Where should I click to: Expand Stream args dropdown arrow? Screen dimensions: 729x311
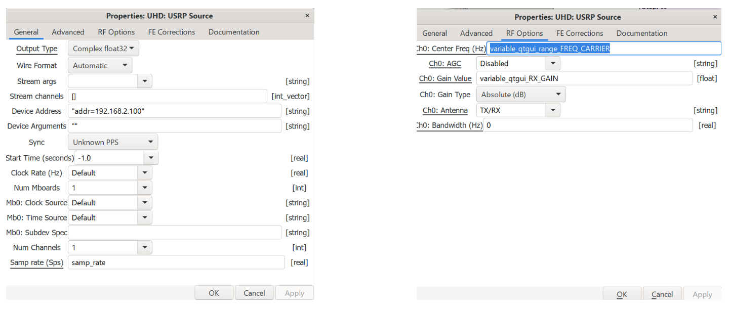pos(145,81)
